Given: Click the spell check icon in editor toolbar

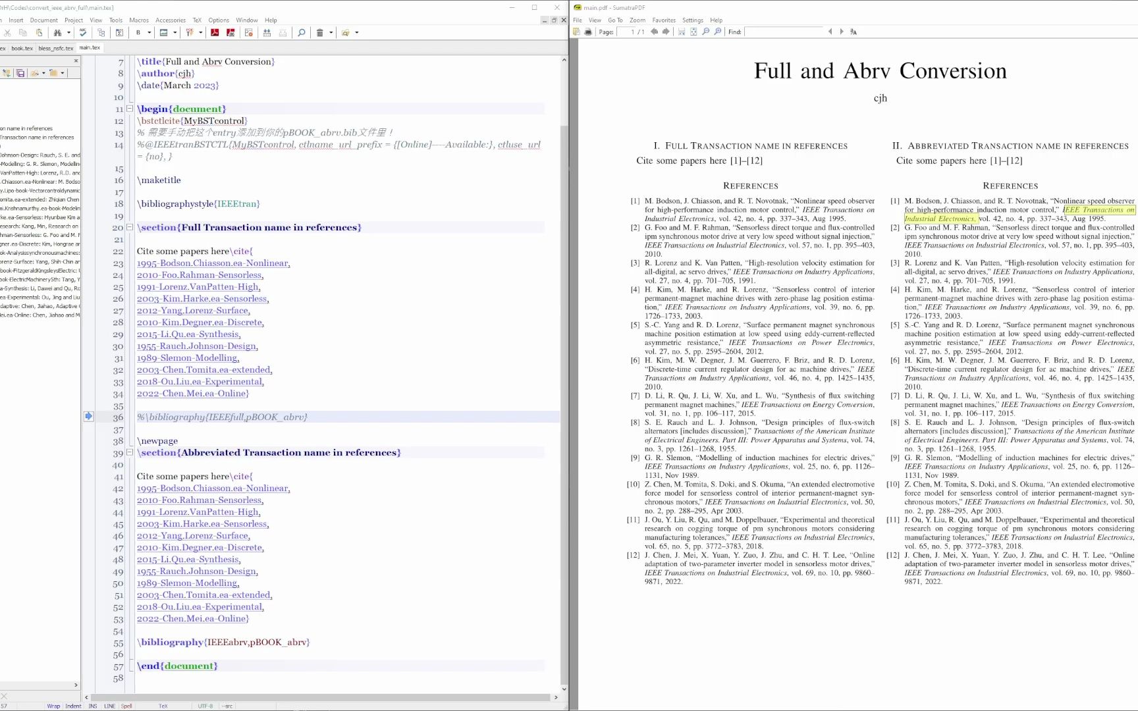Looking at the screenshot, I should [x=83, y=32].
